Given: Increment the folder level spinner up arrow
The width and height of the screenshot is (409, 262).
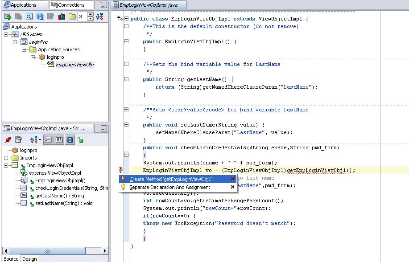Looking at the screenshot, I should coord(91,14).
